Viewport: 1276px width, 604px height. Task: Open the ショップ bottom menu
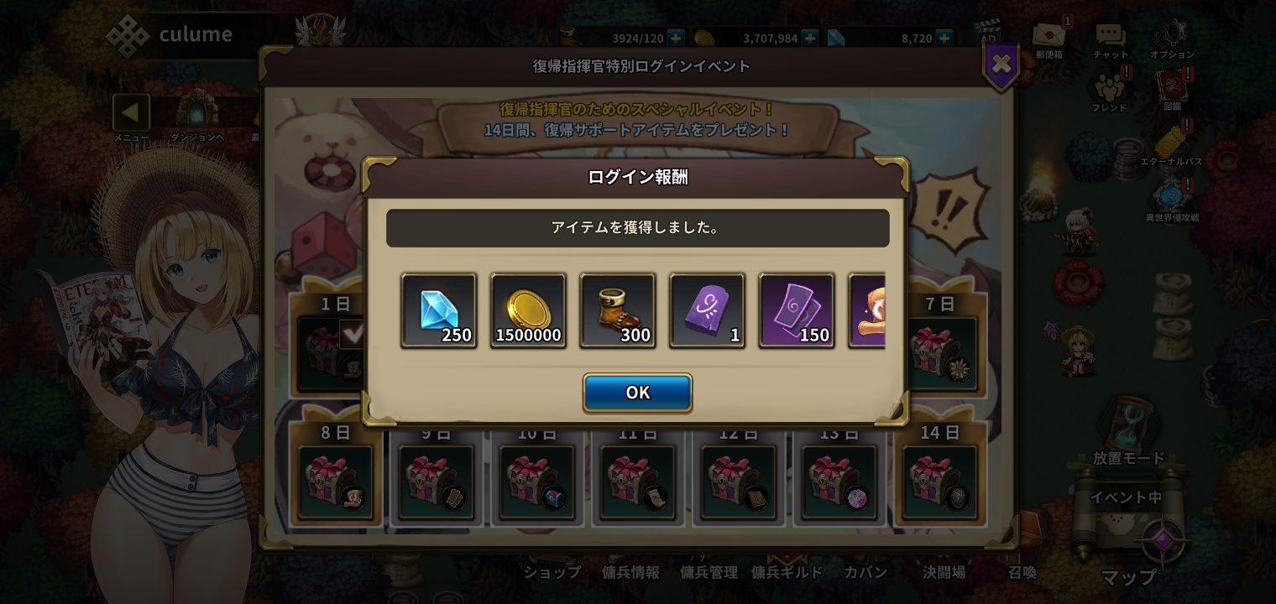click(x=552, y=572)
